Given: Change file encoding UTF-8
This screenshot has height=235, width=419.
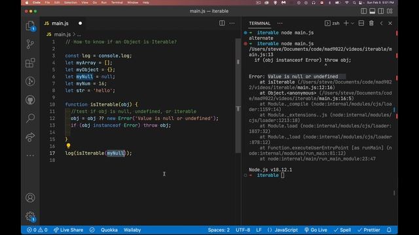Looking at the screenshot, I should point(243,230).
